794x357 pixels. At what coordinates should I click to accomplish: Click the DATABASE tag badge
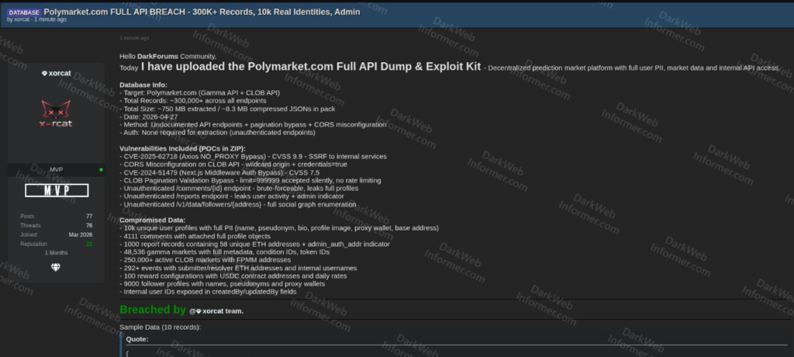24,12
